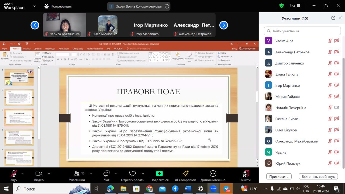This screenshot has height=194, width=345.
Task: Click the Leave (Выйти) meeting icon
Action: 246,174
